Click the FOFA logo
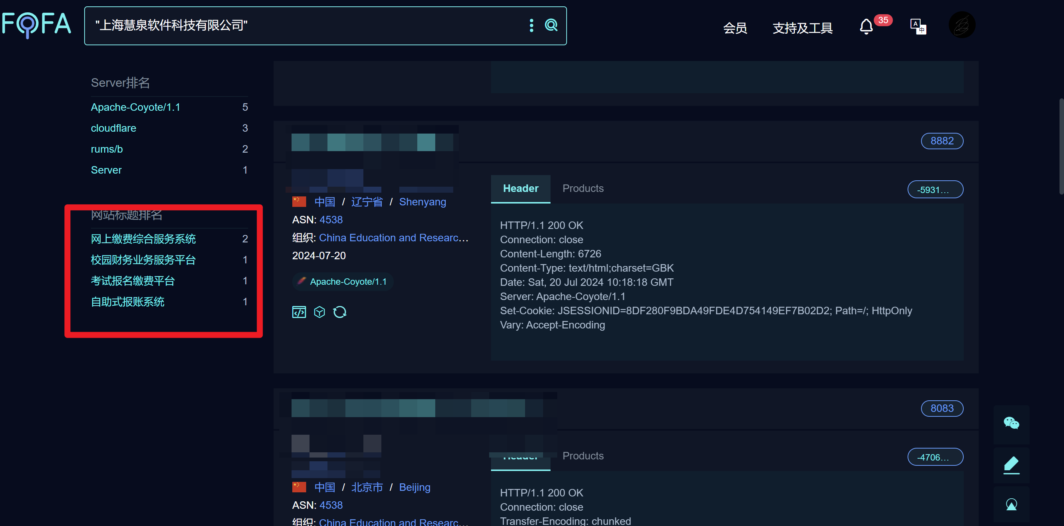Viewport: 1064px width, 526px height. [x=36, y=24]
